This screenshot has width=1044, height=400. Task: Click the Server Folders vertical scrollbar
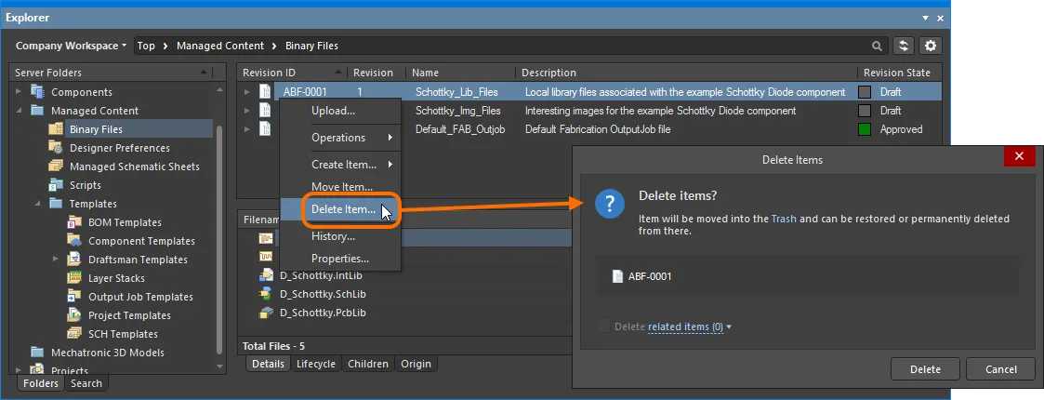pos(220,238)
